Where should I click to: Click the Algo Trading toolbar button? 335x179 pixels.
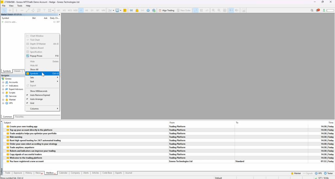(167, 10)
